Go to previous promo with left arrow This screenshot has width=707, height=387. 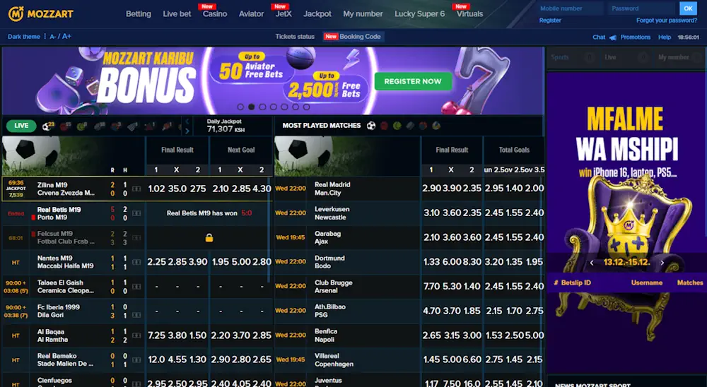(592, 263)
